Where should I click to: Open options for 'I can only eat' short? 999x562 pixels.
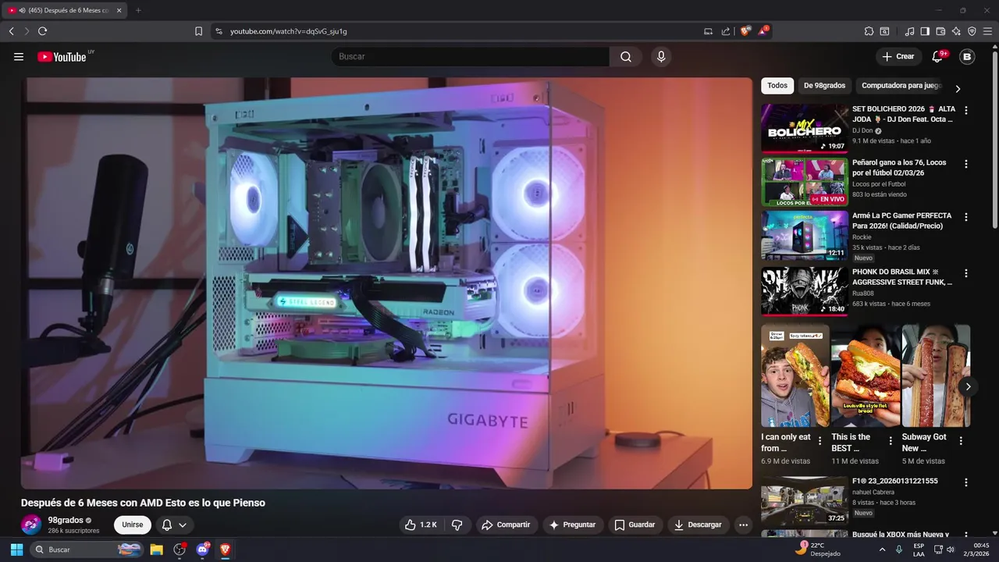pyautogui.click(x=819, y=441)
